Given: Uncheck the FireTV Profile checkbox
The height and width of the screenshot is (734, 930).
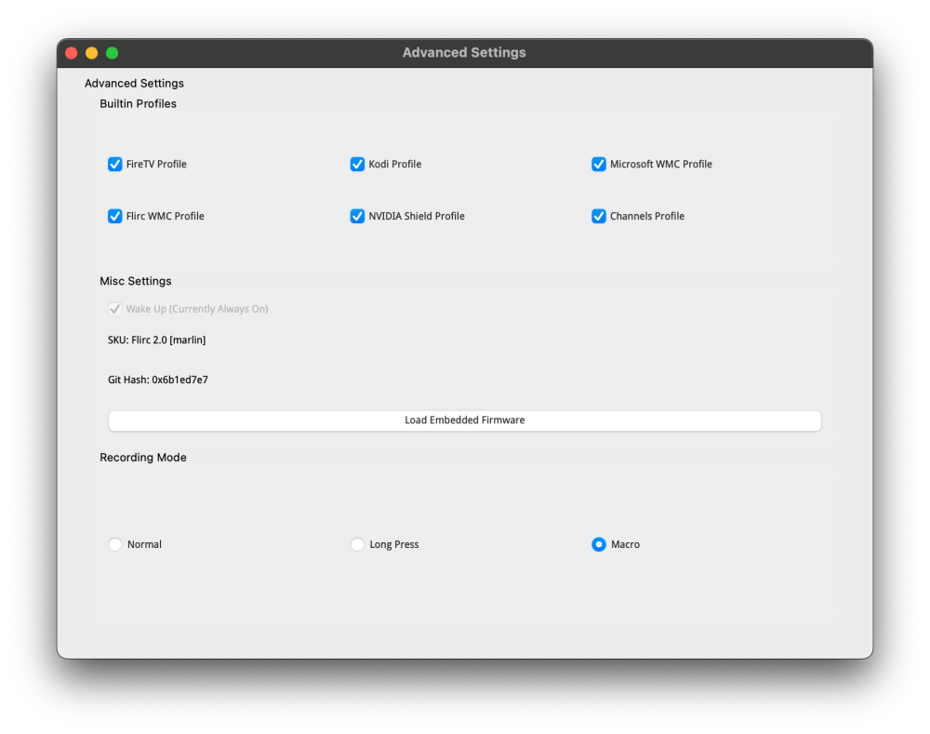Looking at the screenshot, I should 115,165.
